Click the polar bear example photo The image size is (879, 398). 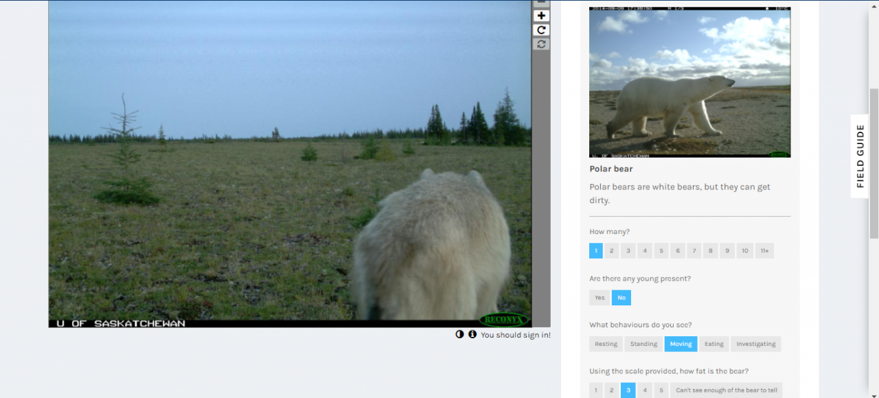click(x=689, y=82)
